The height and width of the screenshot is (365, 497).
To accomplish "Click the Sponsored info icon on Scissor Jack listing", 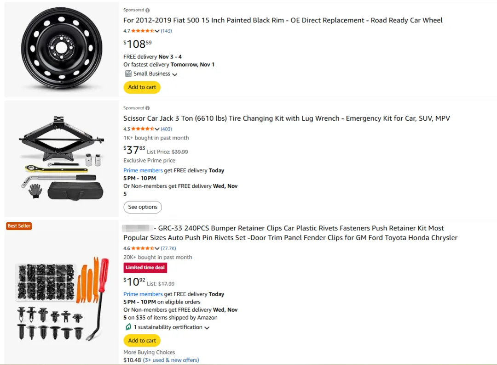I will [147, 108].
